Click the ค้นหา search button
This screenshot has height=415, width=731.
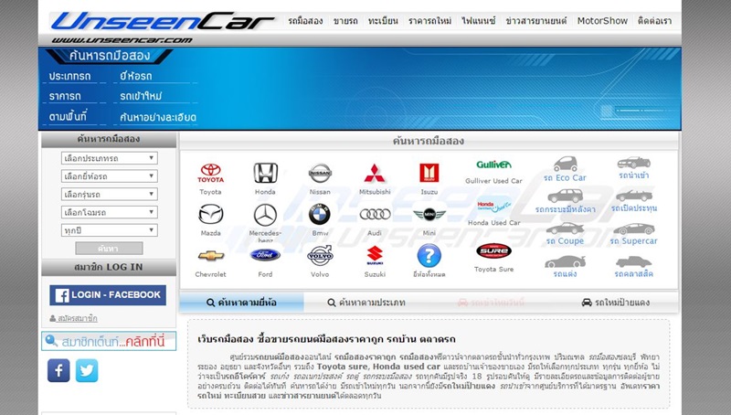(x=109, y=248)
